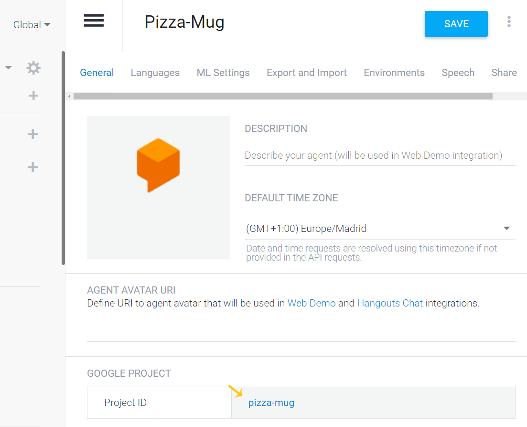Click the SAVE button
527x427 pixels.
(456, 24)
